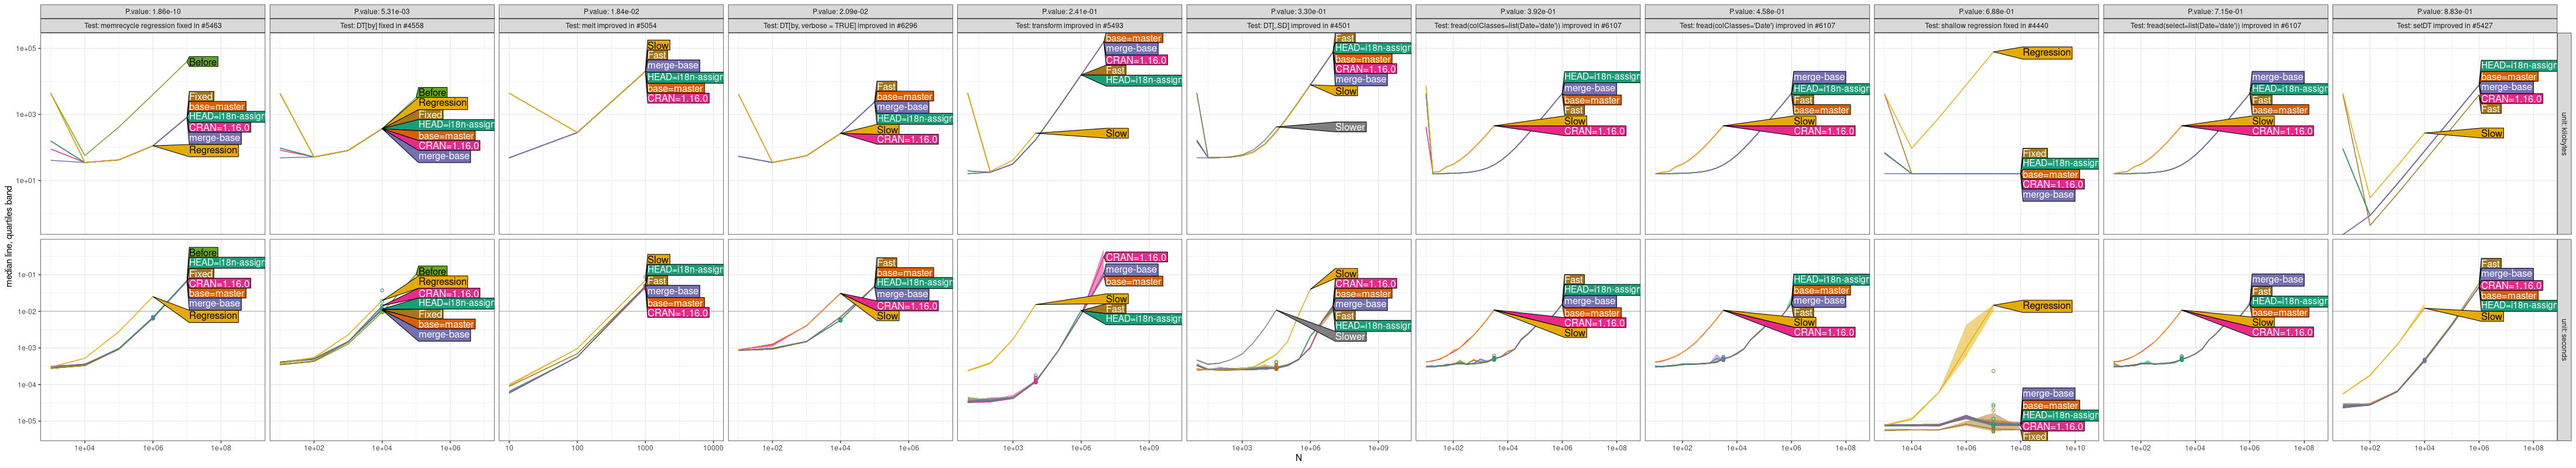Select the 'P.value: 7.15e-01' panel header

pyautogui.click(x=2214, y=12)
